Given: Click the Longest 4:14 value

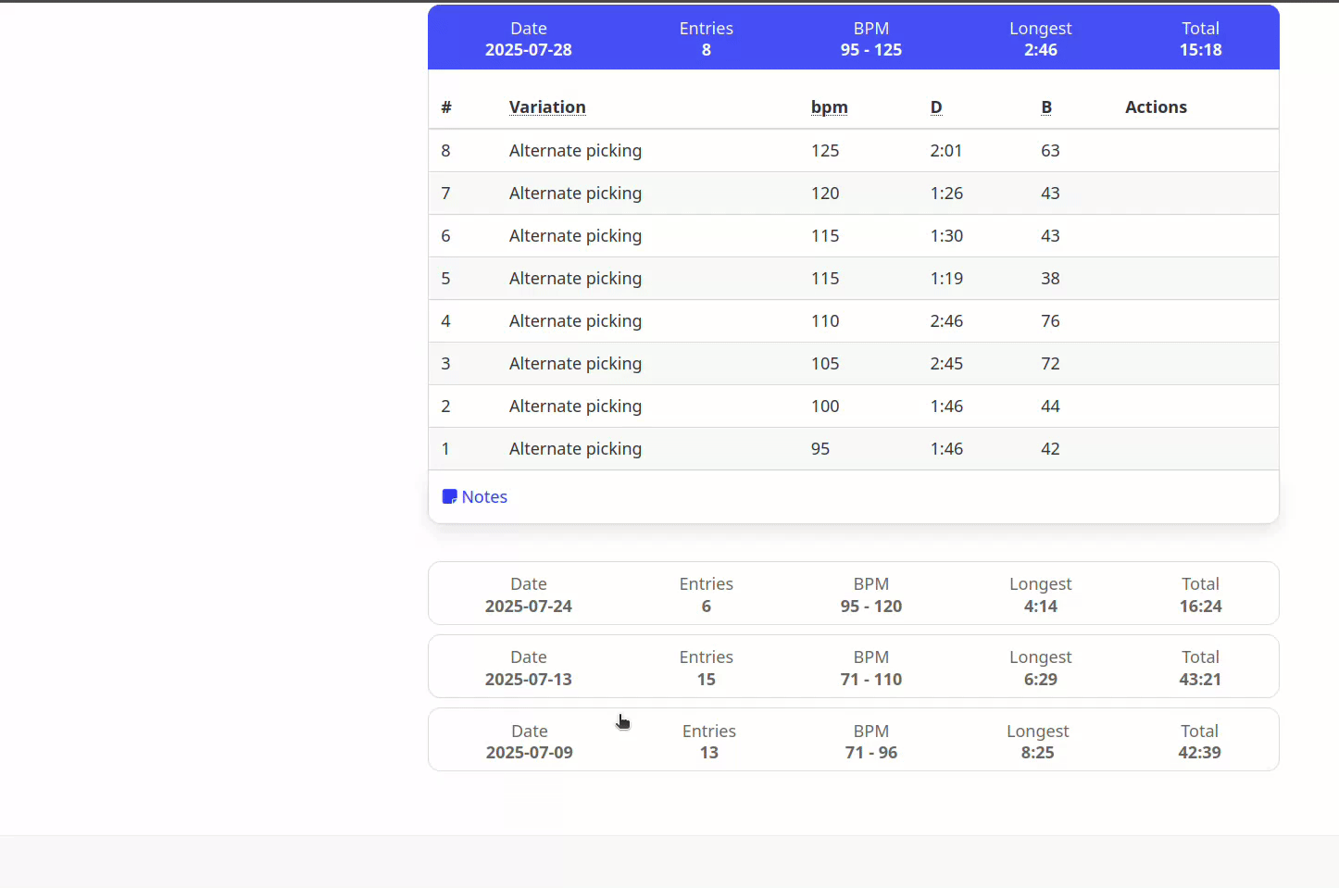Looking at the screenshot, I should click(1041, 607).
